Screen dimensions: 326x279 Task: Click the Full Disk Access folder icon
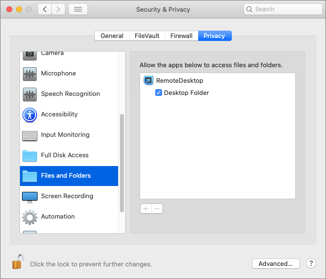click(30, 155)
